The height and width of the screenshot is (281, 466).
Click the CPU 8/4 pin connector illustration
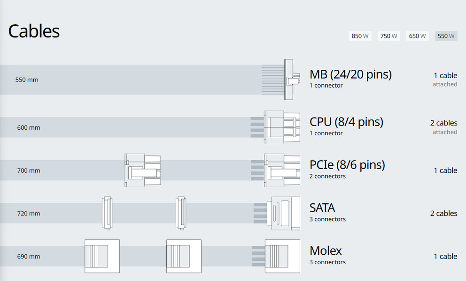(x=282, y=127)
